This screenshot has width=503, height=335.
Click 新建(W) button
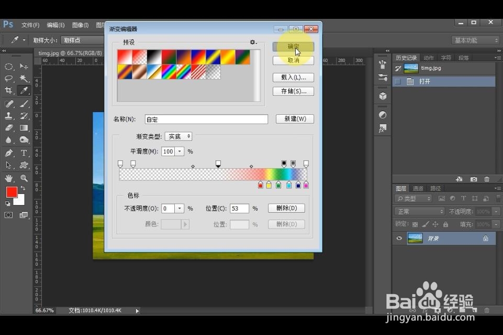coord(295,119)
